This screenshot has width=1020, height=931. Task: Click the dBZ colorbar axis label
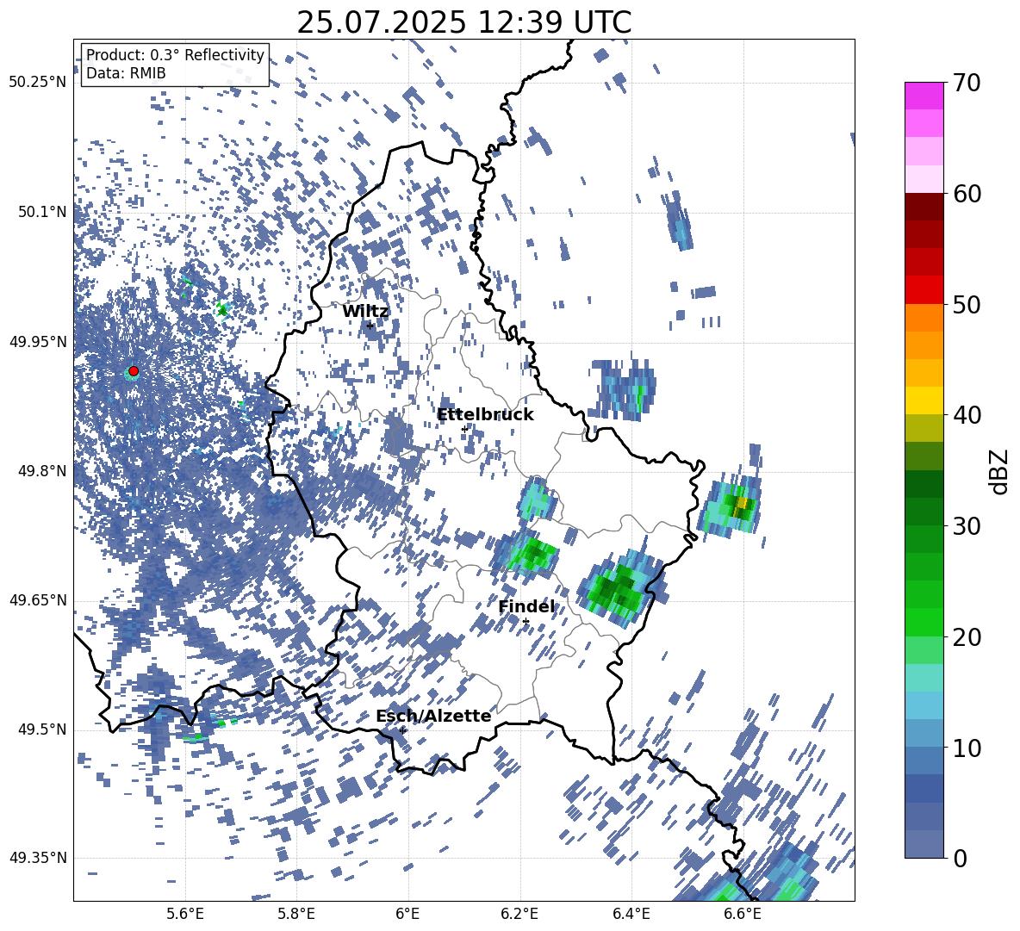click(1000, 471)
